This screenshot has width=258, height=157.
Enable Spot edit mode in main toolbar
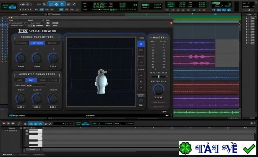(13, 5)
